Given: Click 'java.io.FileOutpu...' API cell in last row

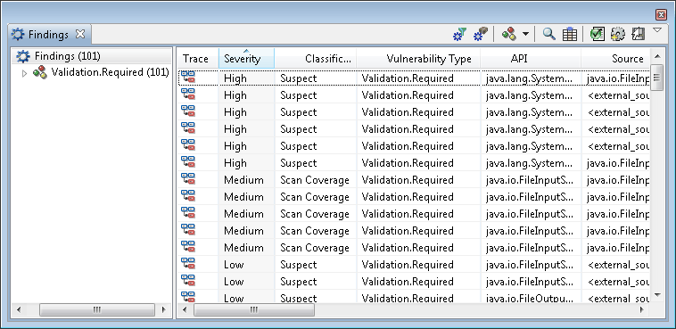Looking at the screenshot, I should pos(530,298).
